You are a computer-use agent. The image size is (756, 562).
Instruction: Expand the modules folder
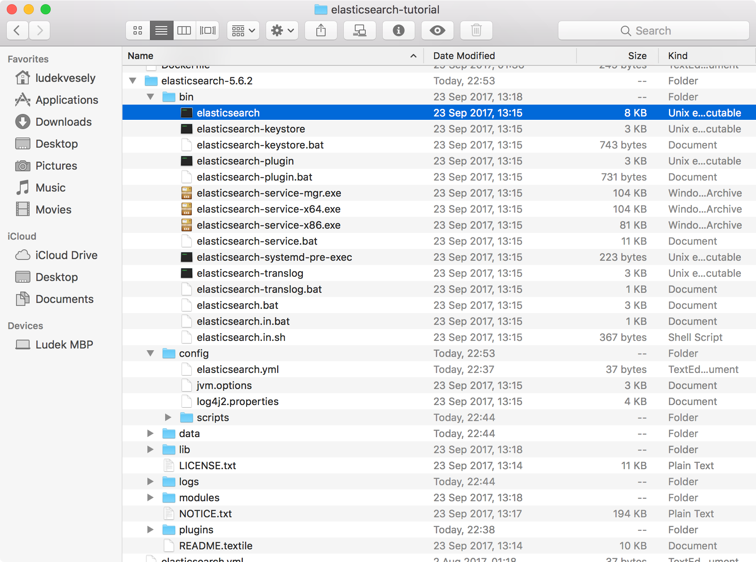tap(150, 497)
